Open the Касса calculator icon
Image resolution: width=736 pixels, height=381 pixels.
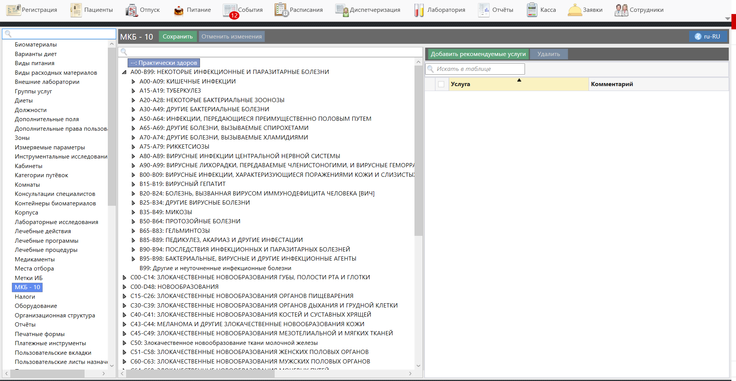(x=532, y=10)
